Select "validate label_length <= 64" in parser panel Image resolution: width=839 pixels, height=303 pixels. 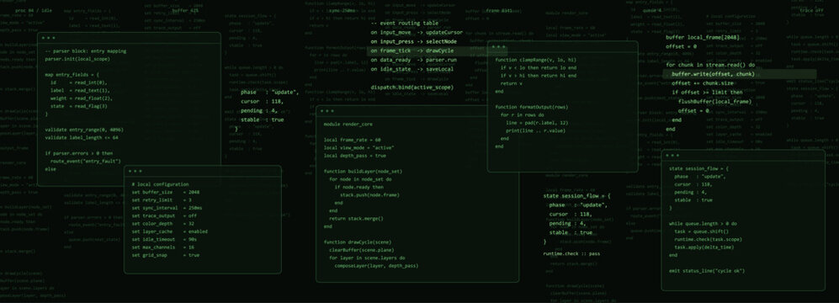[82, 137]
